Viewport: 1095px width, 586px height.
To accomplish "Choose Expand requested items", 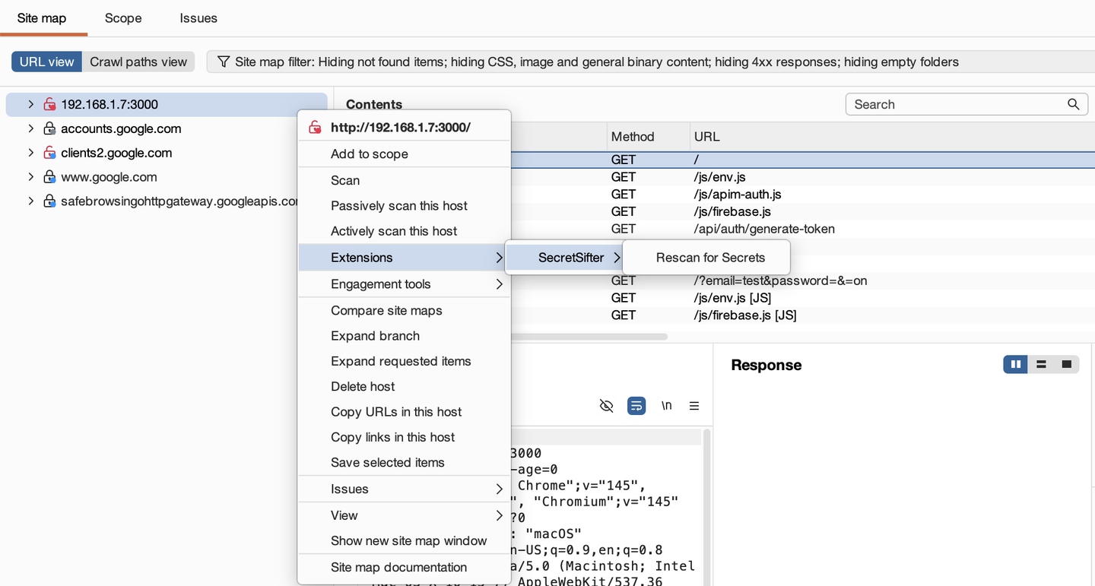I will [x=404, y=361].
